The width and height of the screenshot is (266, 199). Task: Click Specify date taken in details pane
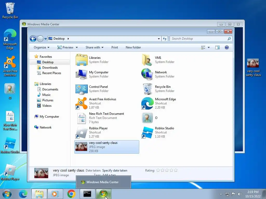pyautogui.click(x=115, y=170)
